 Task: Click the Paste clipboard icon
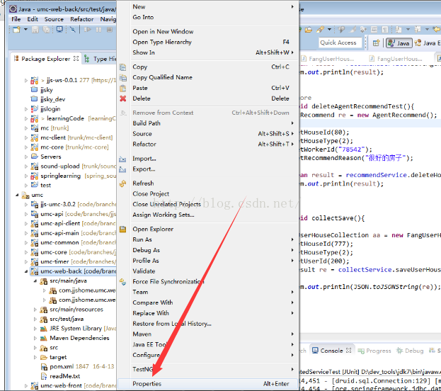point(123,88)
